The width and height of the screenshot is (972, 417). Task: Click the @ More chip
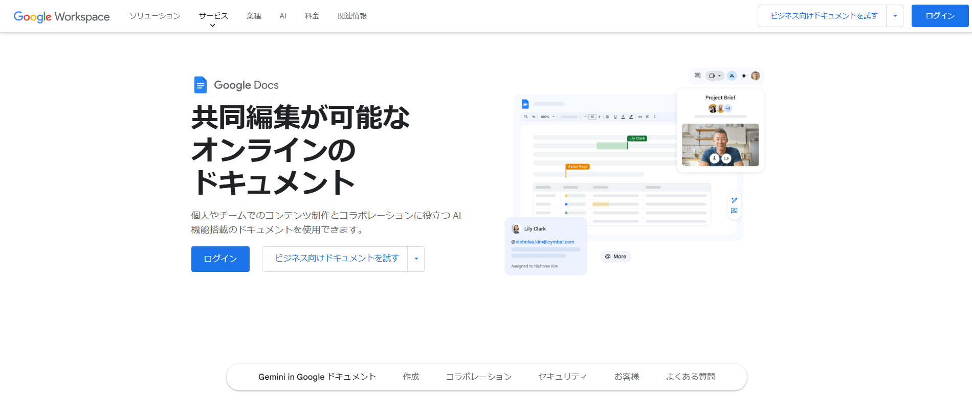pyautogui.click(x=615, y=257)
